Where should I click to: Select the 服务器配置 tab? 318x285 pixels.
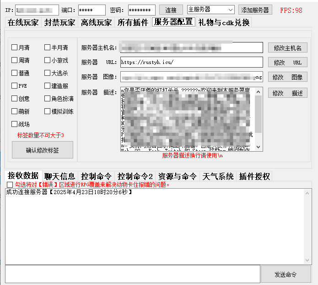tap(173, 22)
